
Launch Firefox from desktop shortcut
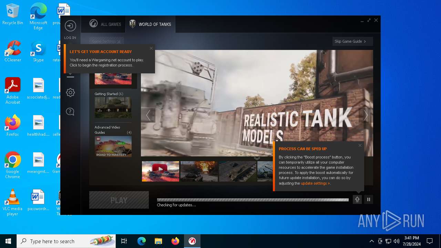pyautogui.click(x=13, y=126)
